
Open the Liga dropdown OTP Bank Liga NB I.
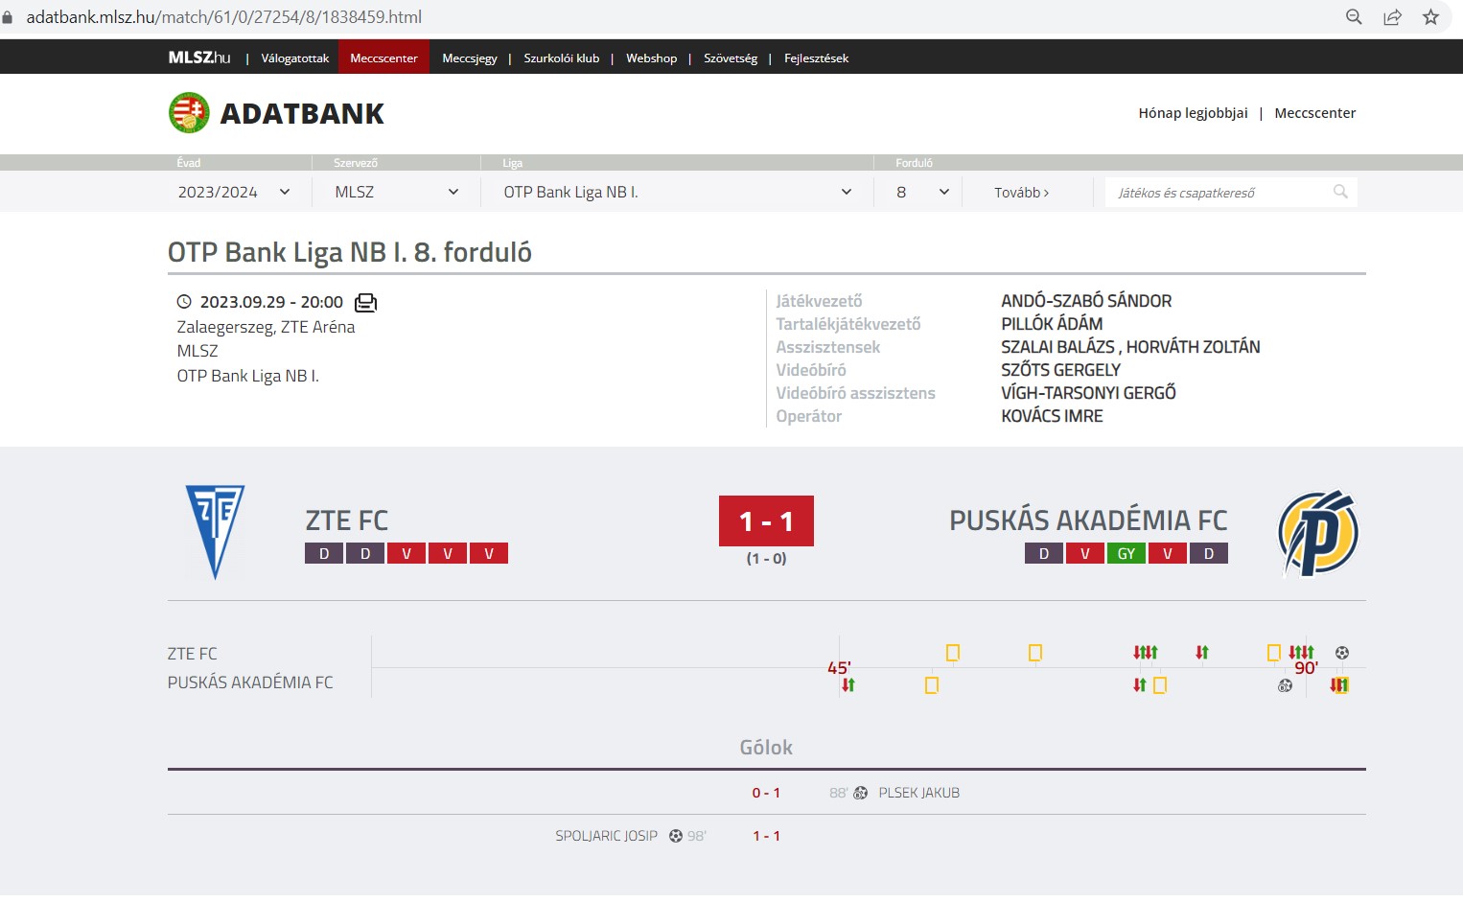click(x=678, y=192)
